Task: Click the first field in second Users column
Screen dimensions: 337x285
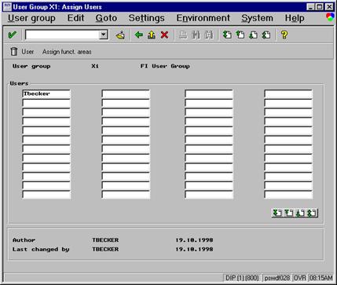Action: coord(126,94)
